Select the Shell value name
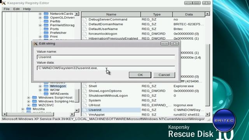This screenshot has height=140, width=249. (x=93, y=86)
